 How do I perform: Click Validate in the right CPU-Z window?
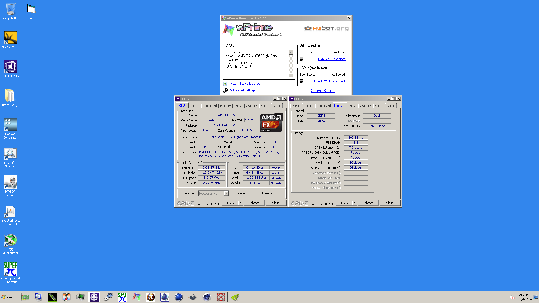click(x=368, y=203)
